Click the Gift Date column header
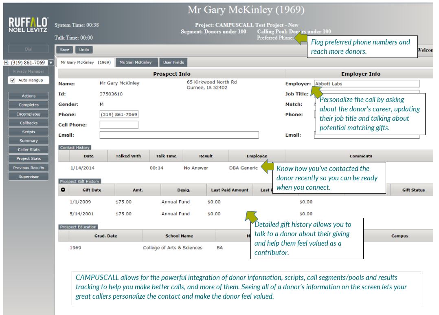This screenshot has width=439, height=315. 92,190
